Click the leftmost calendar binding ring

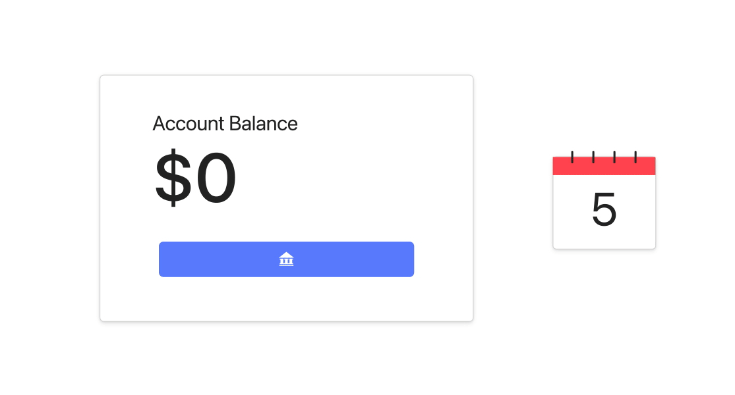click(x=572, y=157)
